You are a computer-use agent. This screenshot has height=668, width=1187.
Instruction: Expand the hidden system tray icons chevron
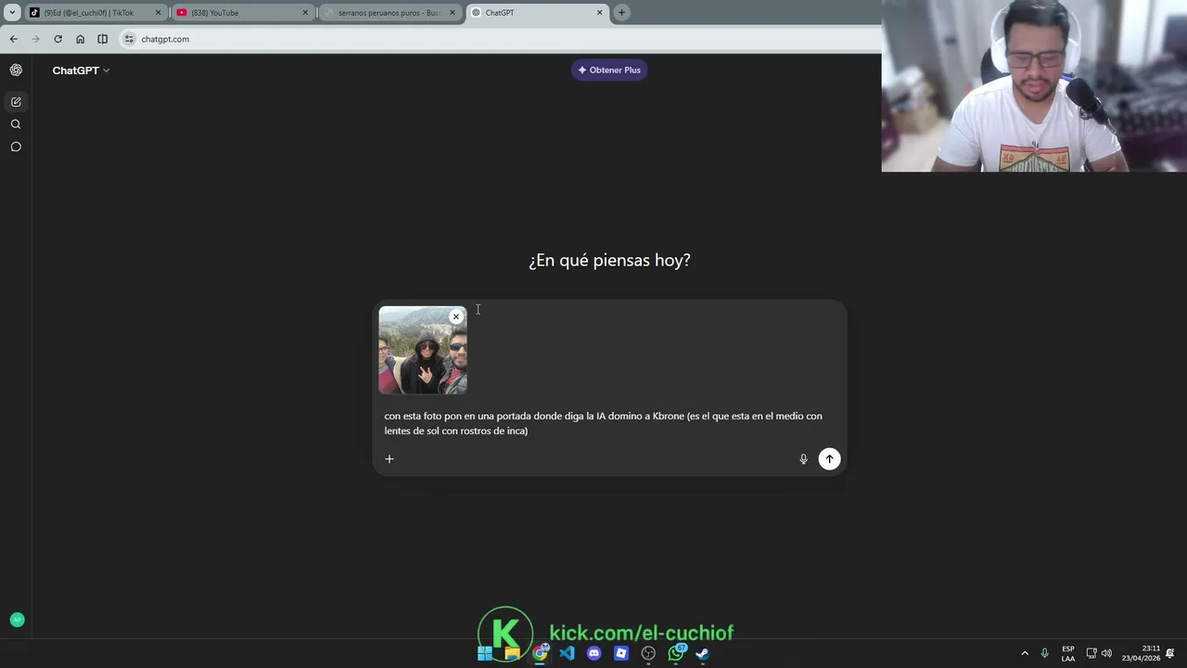[1025, 653]
